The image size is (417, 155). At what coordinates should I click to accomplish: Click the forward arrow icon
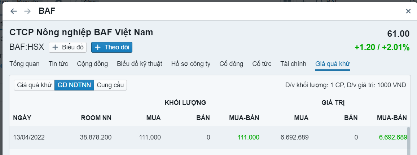[x=27, y=11]
